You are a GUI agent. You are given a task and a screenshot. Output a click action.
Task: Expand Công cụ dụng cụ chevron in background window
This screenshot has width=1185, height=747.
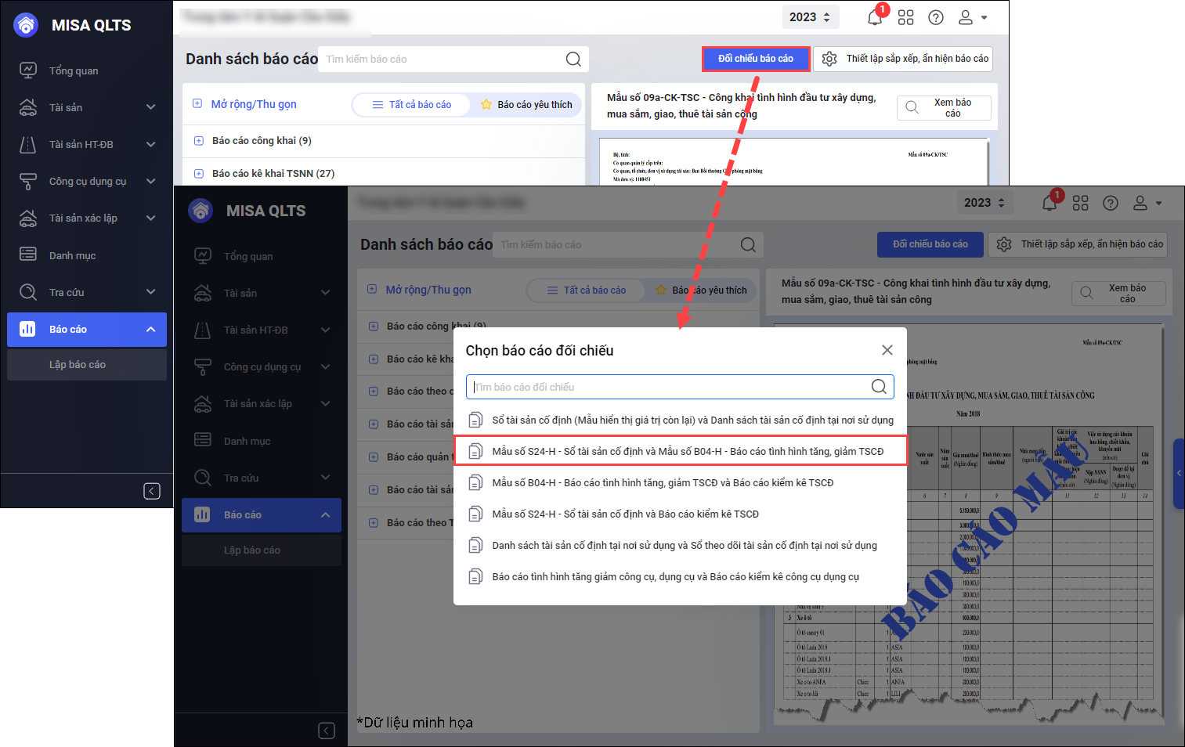coord(151,181)
